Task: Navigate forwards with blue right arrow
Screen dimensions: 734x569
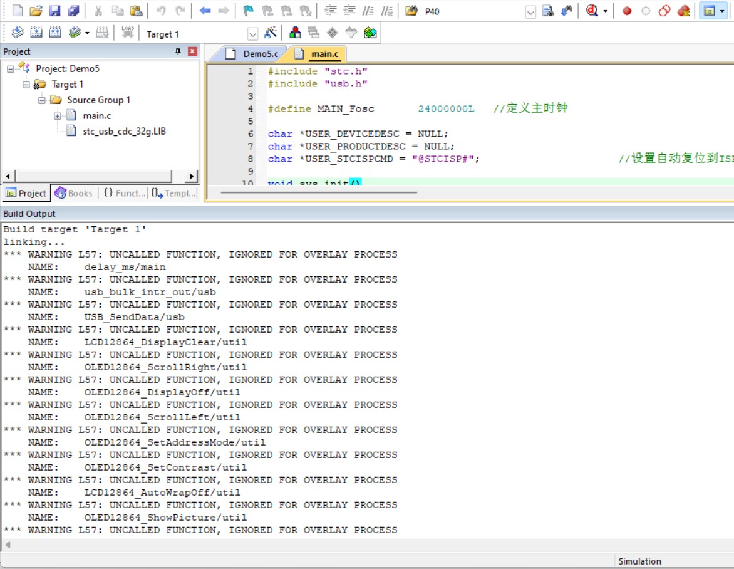Action: [224, 11]
